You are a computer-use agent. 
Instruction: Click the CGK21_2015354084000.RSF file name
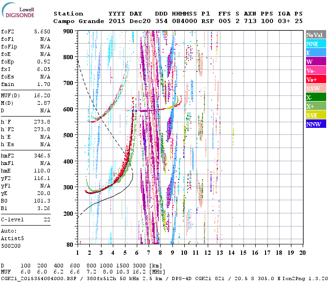click(39, 278)
